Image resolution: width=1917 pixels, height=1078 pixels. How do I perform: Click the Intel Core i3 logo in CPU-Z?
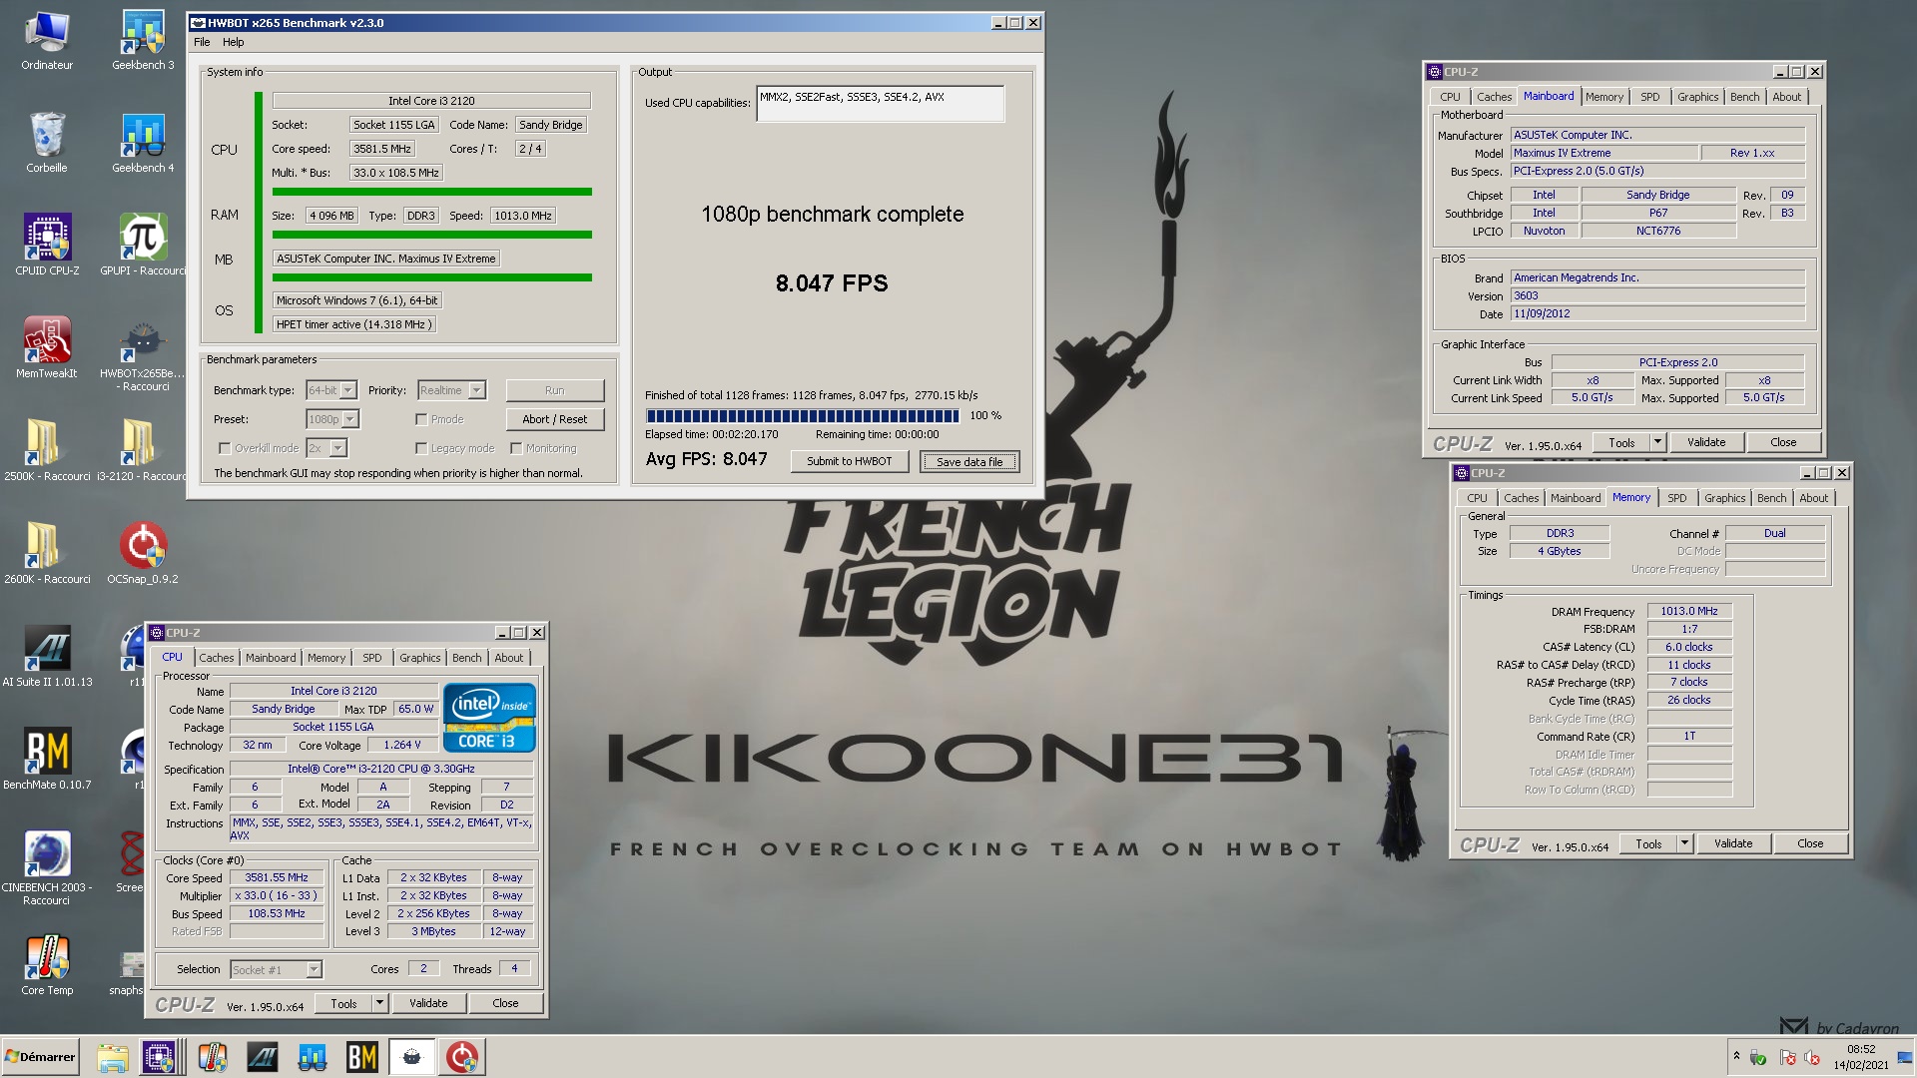[x=489, y=718]
